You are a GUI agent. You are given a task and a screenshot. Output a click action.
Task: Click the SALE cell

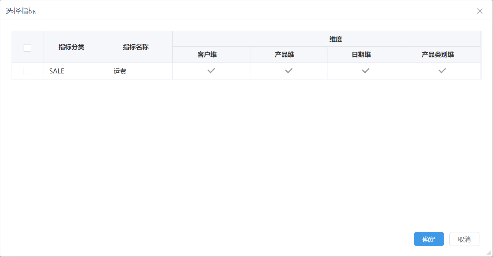[76, 71]
